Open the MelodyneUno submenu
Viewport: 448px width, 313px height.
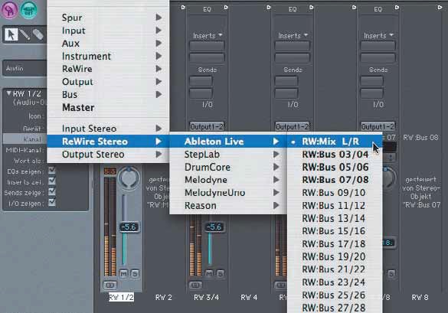tap(228, 193)
